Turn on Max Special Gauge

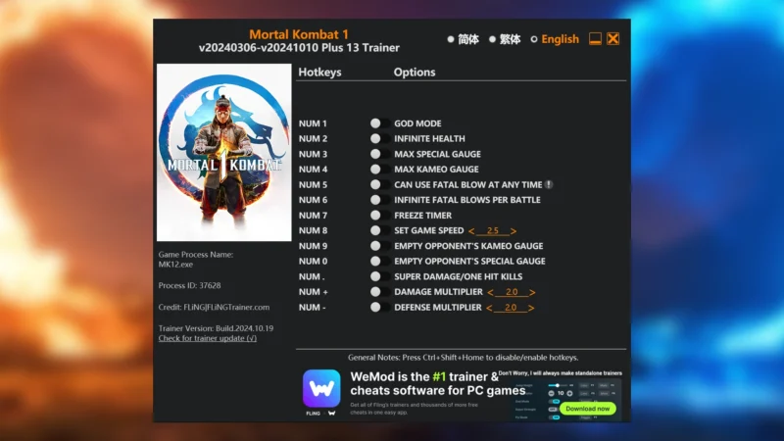[380, 154]
